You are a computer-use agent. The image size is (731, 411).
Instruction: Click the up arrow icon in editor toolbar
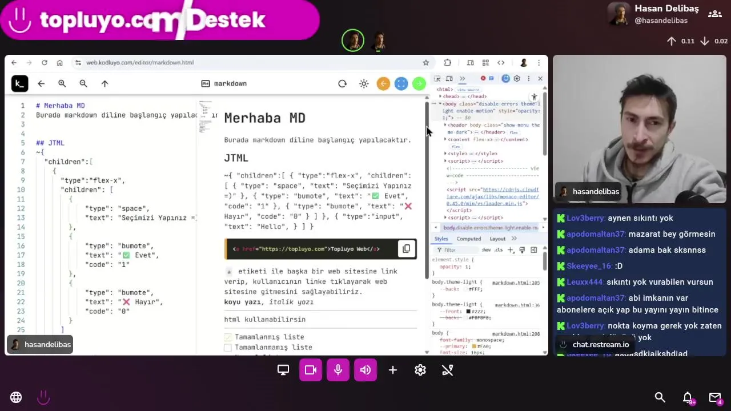point(105,84)
